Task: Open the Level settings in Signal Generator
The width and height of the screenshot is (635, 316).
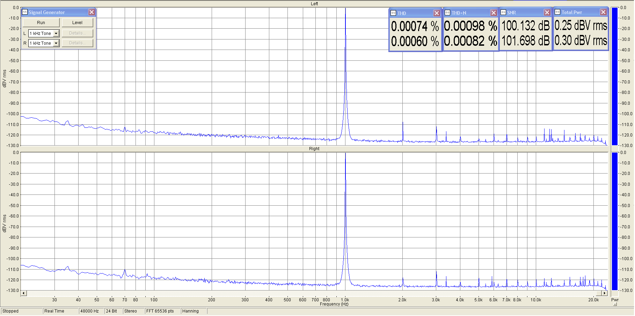Action: (x=78, y=23)
